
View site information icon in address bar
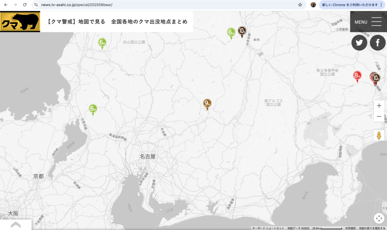[x=36, y=5]
